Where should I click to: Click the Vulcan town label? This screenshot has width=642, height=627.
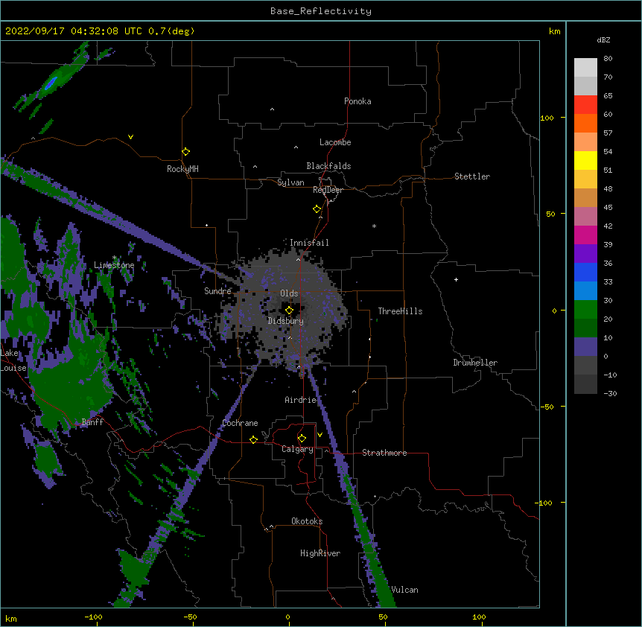point(404,590)
